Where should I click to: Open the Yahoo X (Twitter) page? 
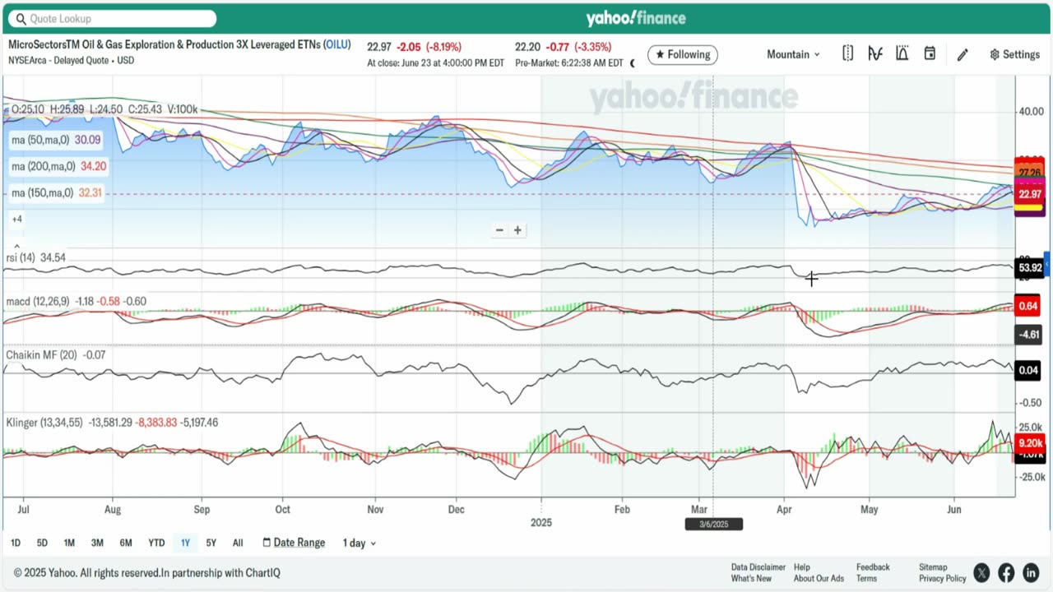(x=981, y=572)
